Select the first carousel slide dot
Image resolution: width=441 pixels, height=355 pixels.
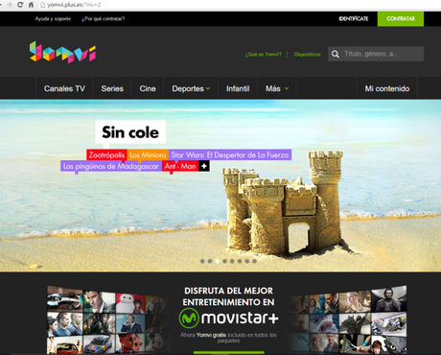pos(202,261)
